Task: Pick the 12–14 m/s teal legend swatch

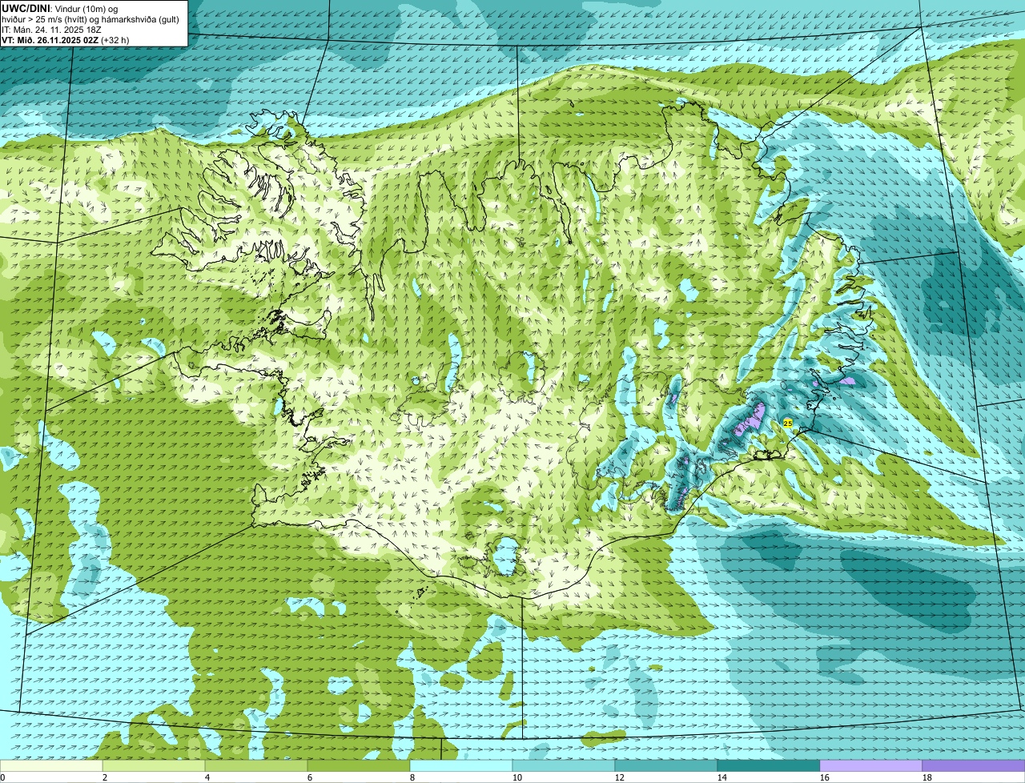Action: point(666,766)
